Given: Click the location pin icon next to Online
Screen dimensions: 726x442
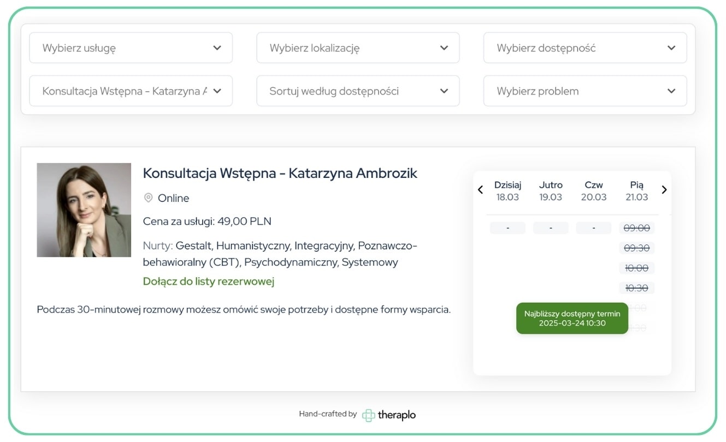Looking at the screenshot, I should (147, 198).
